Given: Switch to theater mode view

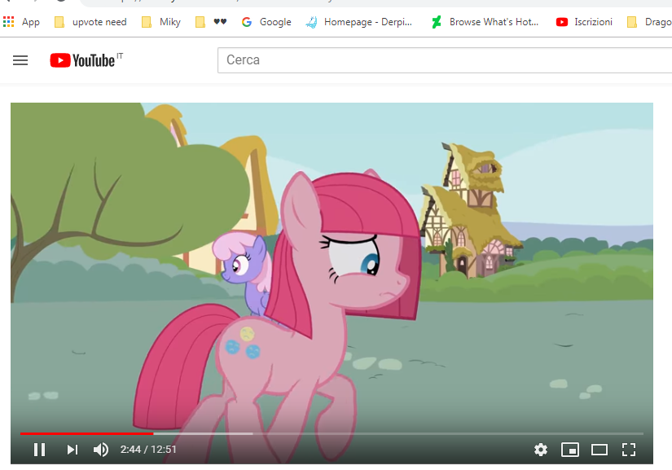Looking at the screenshot, I should click(x=600, y=450).
